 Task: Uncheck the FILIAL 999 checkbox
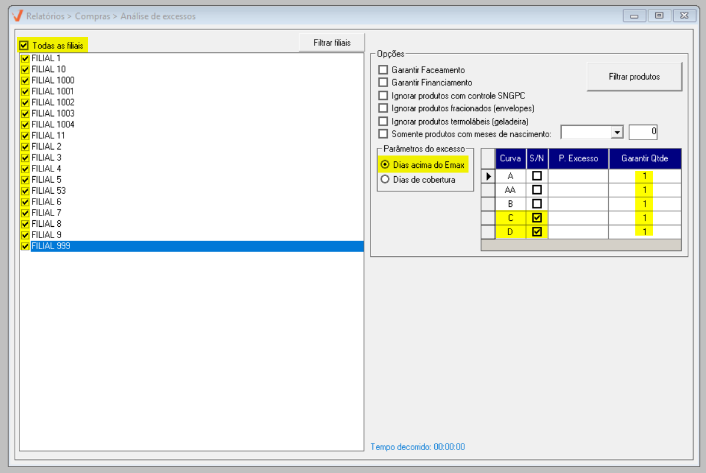[25, 246]
